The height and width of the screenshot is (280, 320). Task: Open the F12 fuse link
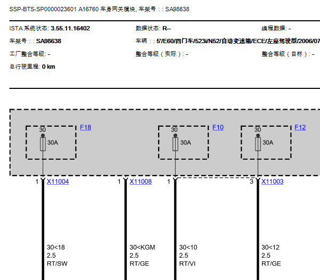pyautogui.click(x=300, y=127)
